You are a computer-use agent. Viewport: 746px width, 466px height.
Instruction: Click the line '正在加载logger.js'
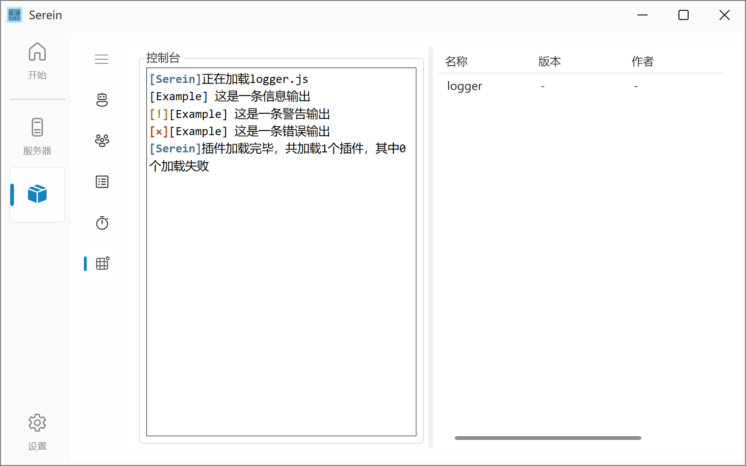point(255,79)
